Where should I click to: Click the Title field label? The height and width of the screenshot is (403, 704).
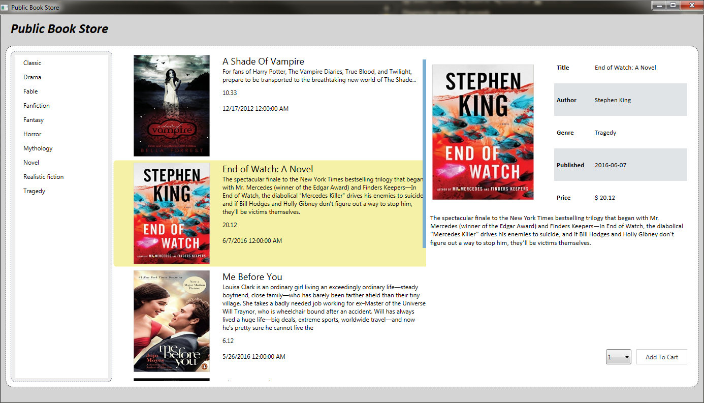tap(563, 68)
